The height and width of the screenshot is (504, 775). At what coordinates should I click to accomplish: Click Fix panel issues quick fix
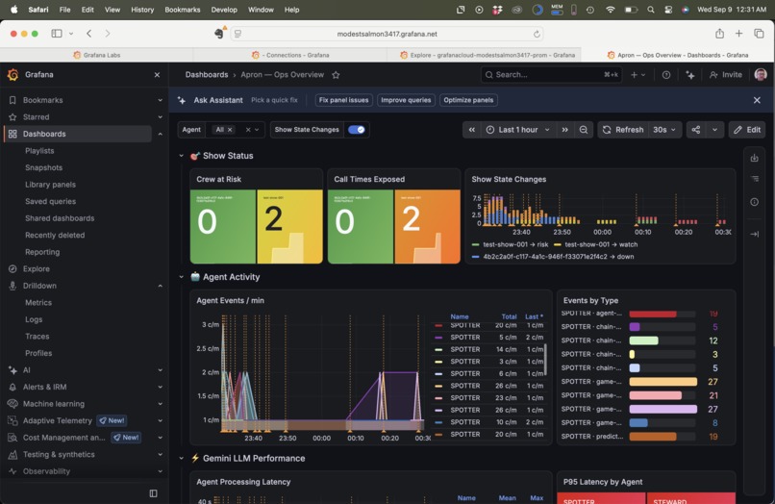[x=343, y=100]
